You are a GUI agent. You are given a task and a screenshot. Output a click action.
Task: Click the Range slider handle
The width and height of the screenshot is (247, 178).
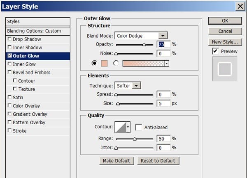pos(135,139)
